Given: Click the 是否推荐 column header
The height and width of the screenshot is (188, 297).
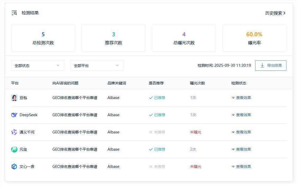Looking at the screenshot, I should [156, 83].
